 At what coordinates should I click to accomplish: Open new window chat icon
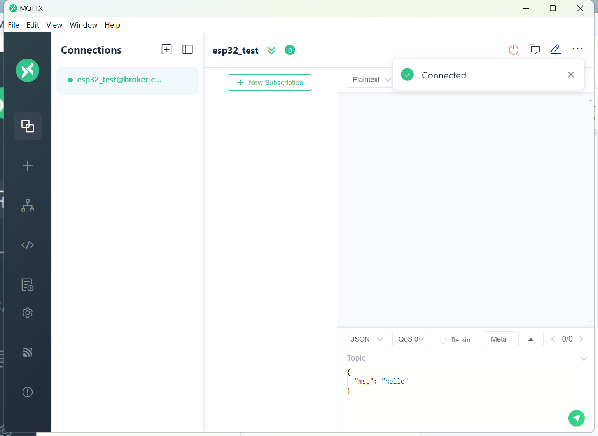click(x=535, y=49)
